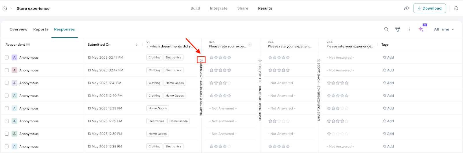
Task: Go to the Build step
Action: 195,8
